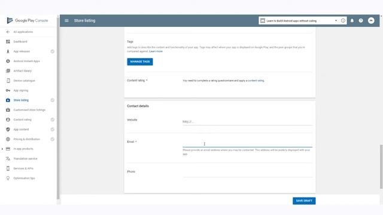Click the Pricing & distribution status checkmark
383x215 pixels.
[x=52, y=139]
